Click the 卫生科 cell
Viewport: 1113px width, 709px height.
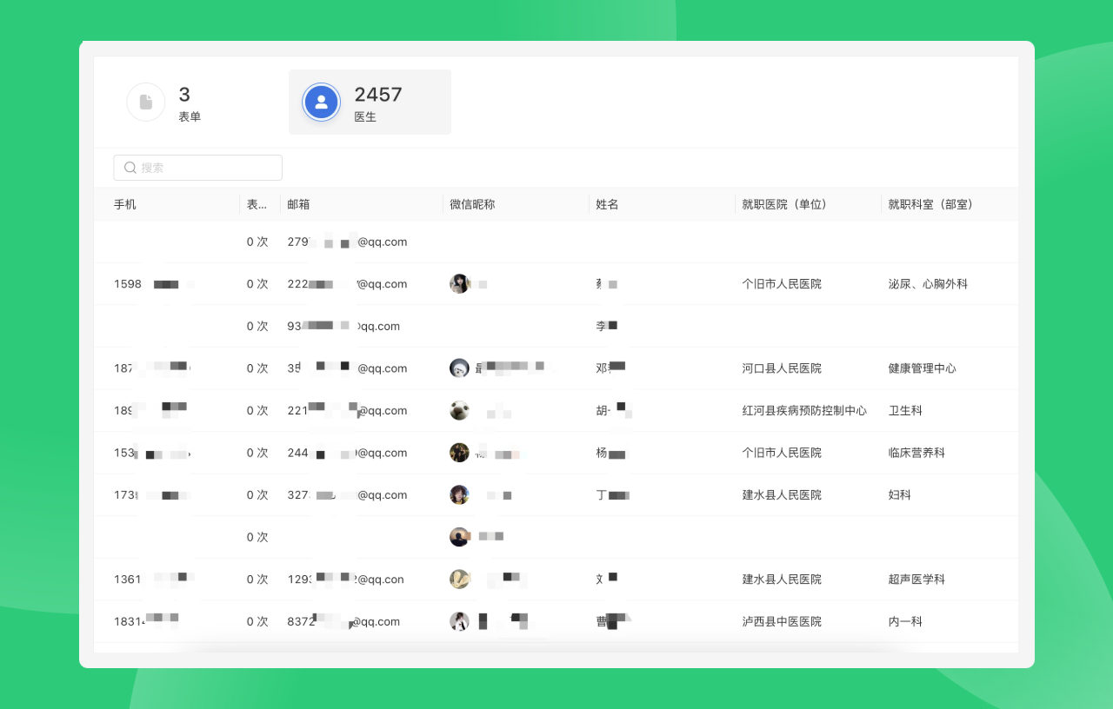pyautogui.click(x=905, y=410)
